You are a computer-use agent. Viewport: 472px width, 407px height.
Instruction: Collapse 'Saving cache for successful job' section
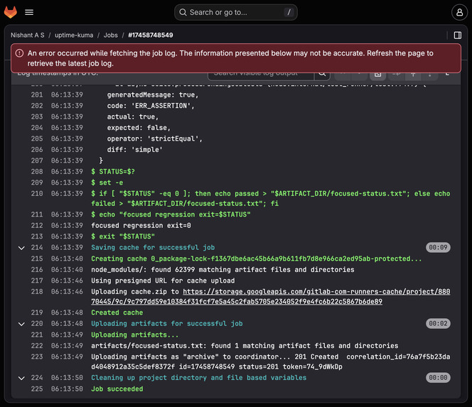pos(21,248)
